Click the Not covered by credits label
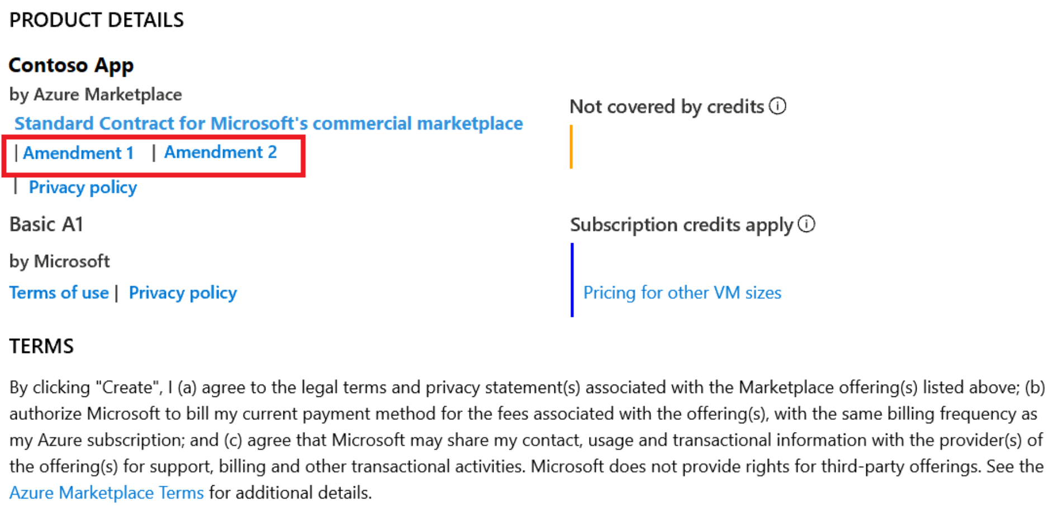Viewport: 1049px width, 507px height. [667, 106]
